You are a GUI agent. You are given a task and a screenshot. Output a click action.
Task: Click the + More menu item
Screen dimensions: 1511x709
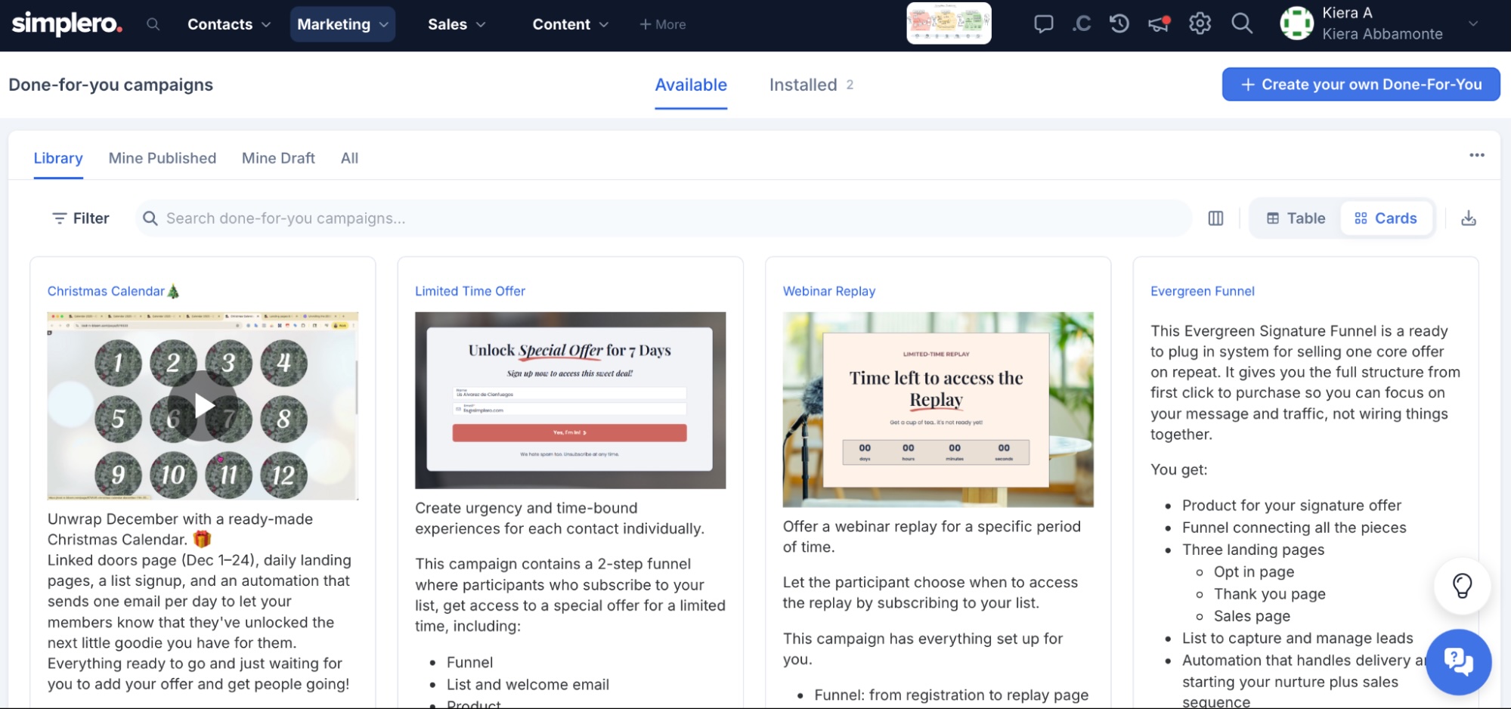(663, 24)
